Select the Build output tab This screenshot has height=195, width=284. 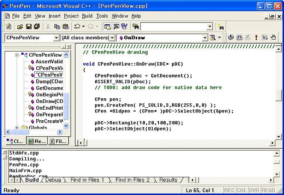32,180
